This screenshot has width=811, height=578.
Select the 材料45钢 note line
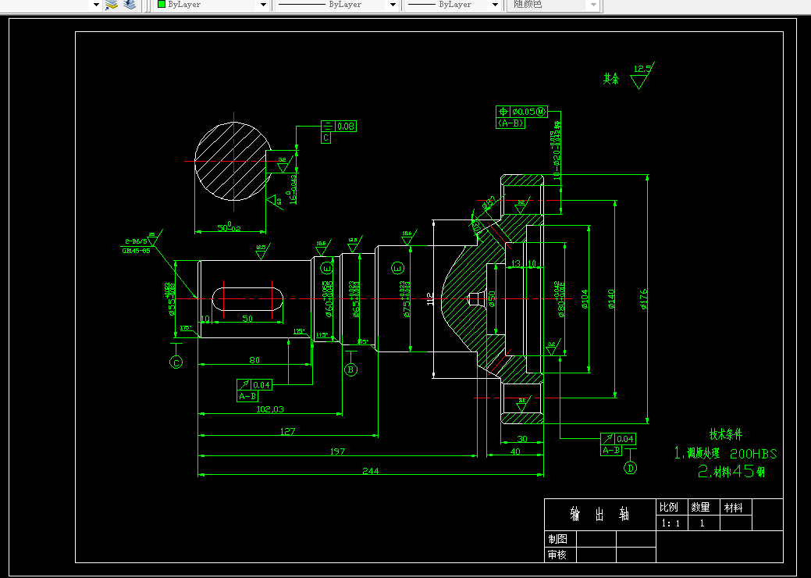pos(731,472)
